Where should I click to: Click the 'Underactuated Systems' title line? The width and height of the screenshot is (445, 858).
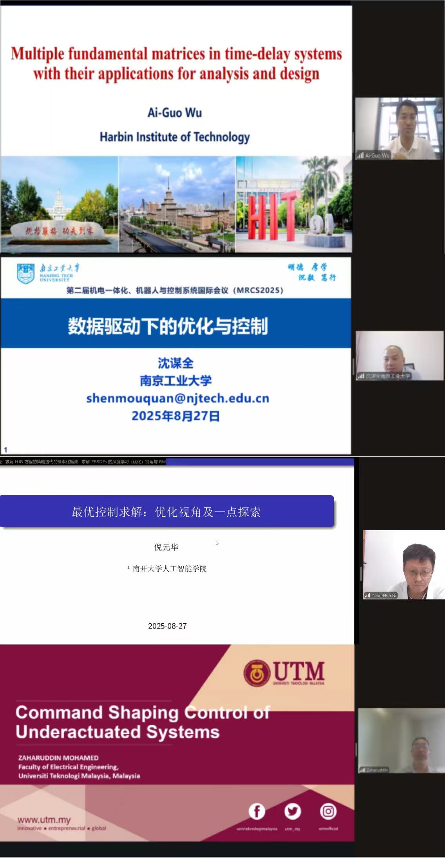[118, 732]
